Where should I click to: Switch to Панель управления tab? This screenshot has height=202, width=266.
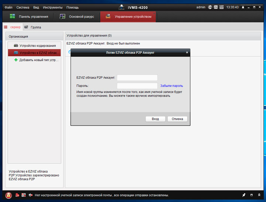(29, 17)
